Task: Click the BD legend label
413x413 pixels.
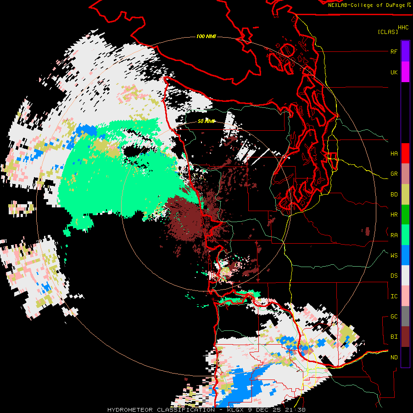Action: 394,195
